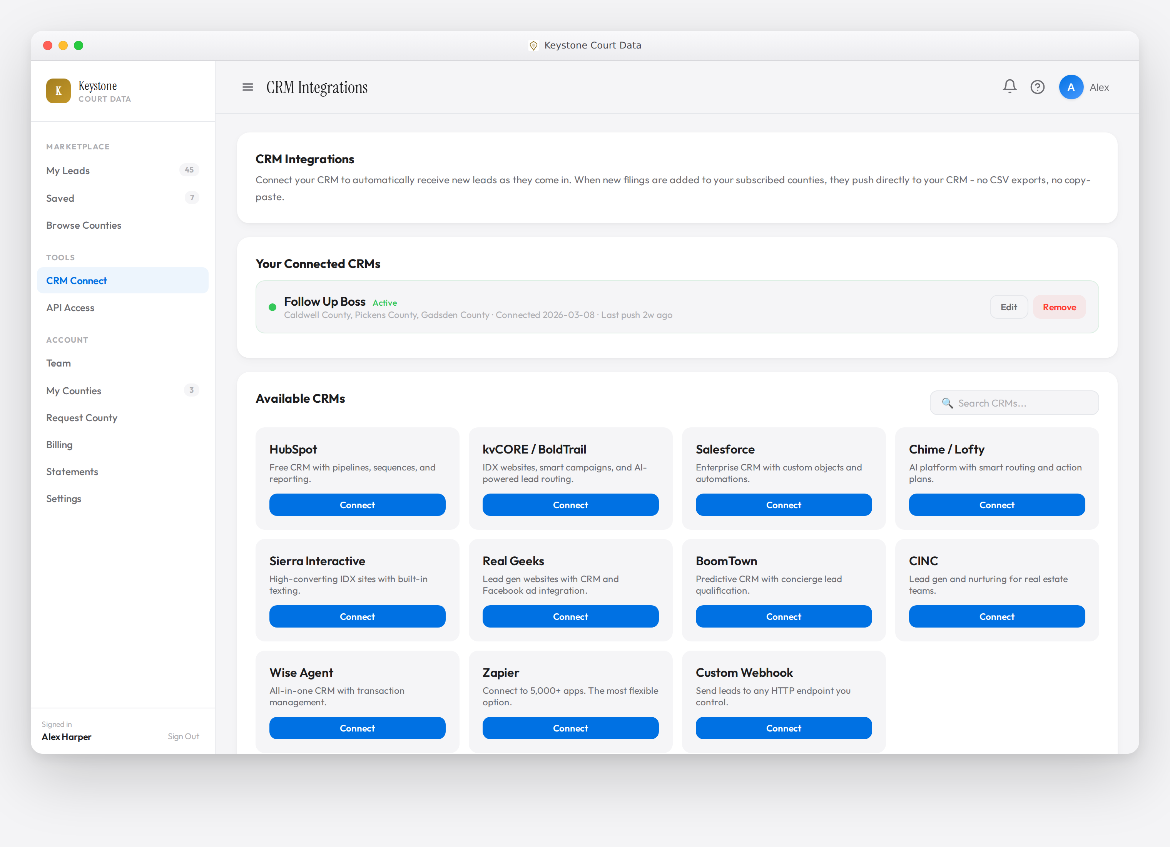The height and width of the screenshot is (847, 1170).
Task: Click the CRM Integrations page header title
Action: coord(317,88)
